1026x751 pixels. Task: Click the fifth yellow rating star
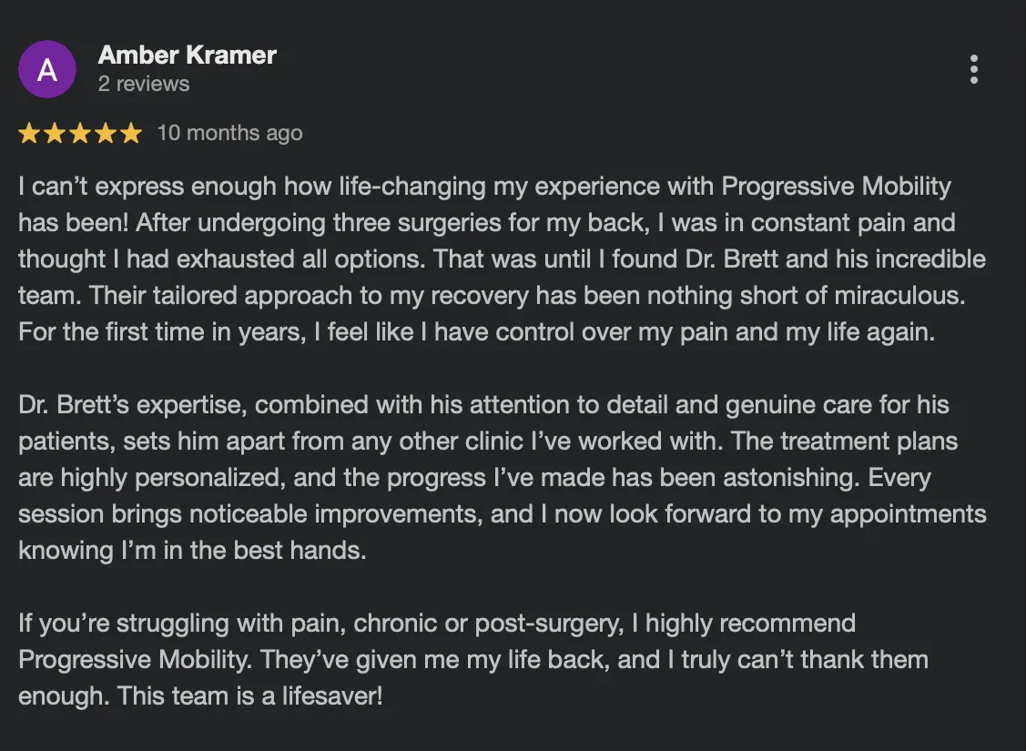[x=131, y=134]
